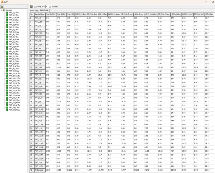215x173 pixels.
Task: Decrease the LOD multiplier with the down arrow
Action: click(50, 7)
